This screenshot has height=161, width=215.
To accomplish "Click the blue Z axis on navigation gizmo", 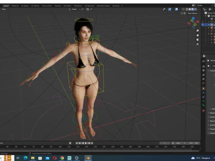I will point(193,18).
